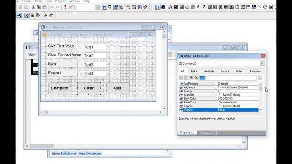The height and width of the screenshot is (164, 292).
Task: Open the Form menu
Action: pyautogui.click(x=38, y=1)
